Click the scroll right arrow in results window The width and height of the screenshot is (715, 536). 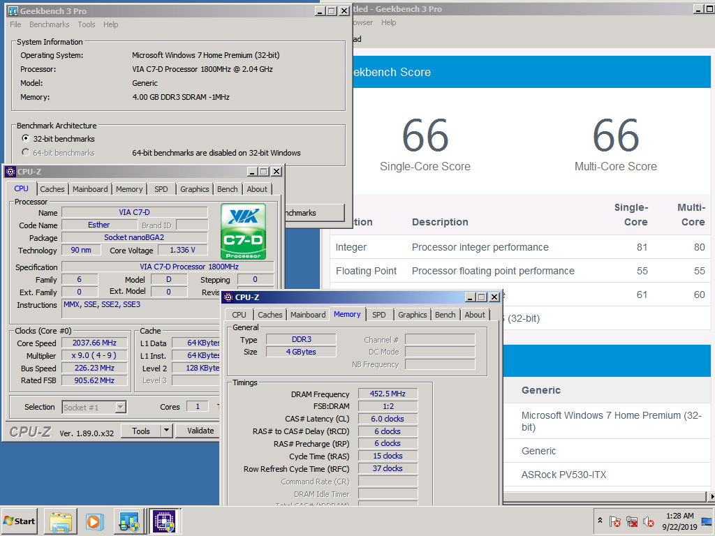pos(711,496)
